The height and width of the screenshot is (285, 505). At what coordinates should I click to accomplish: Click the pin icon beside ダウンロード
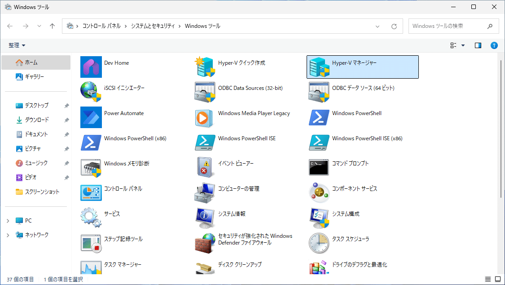66,120
